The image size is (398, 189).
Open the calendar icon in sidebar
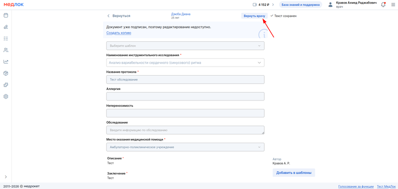[x=6, y=15]
